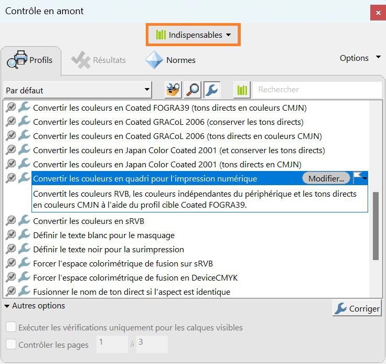Enable the Contrôler les pages checkbox

[x=11, y=344]
